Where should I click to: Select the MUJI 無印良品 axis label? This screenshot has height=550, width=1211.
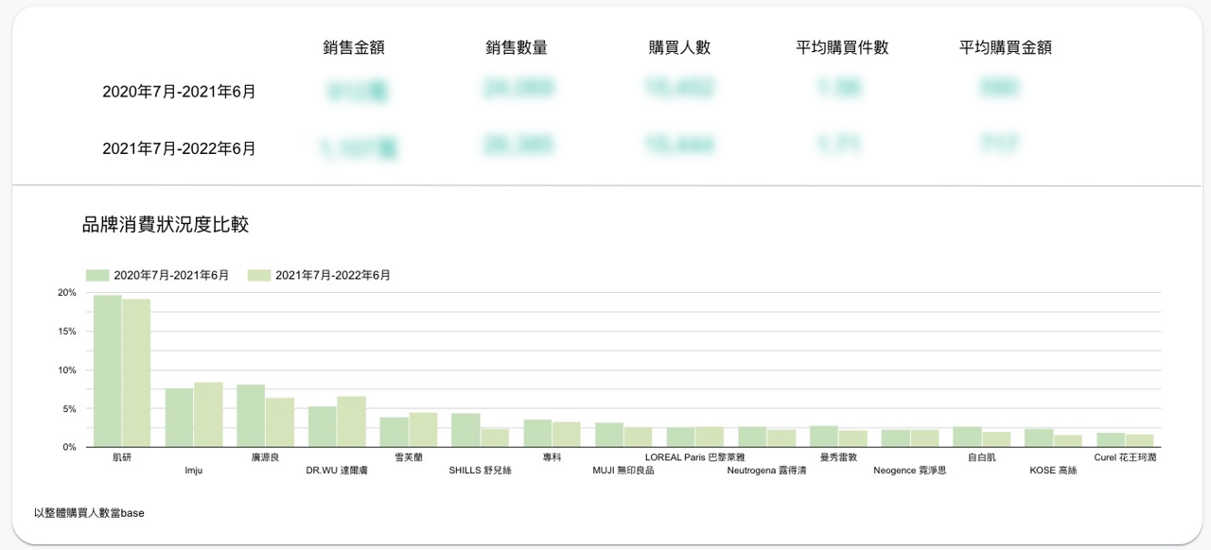[623, 470]
